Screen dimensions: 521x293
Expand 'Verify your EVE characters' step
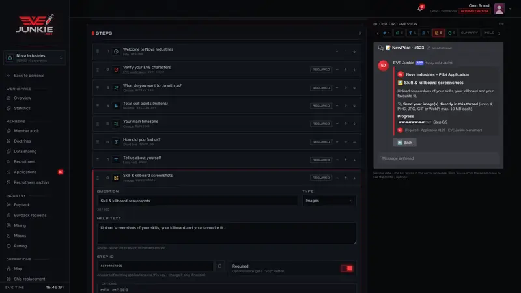point(337,70)
